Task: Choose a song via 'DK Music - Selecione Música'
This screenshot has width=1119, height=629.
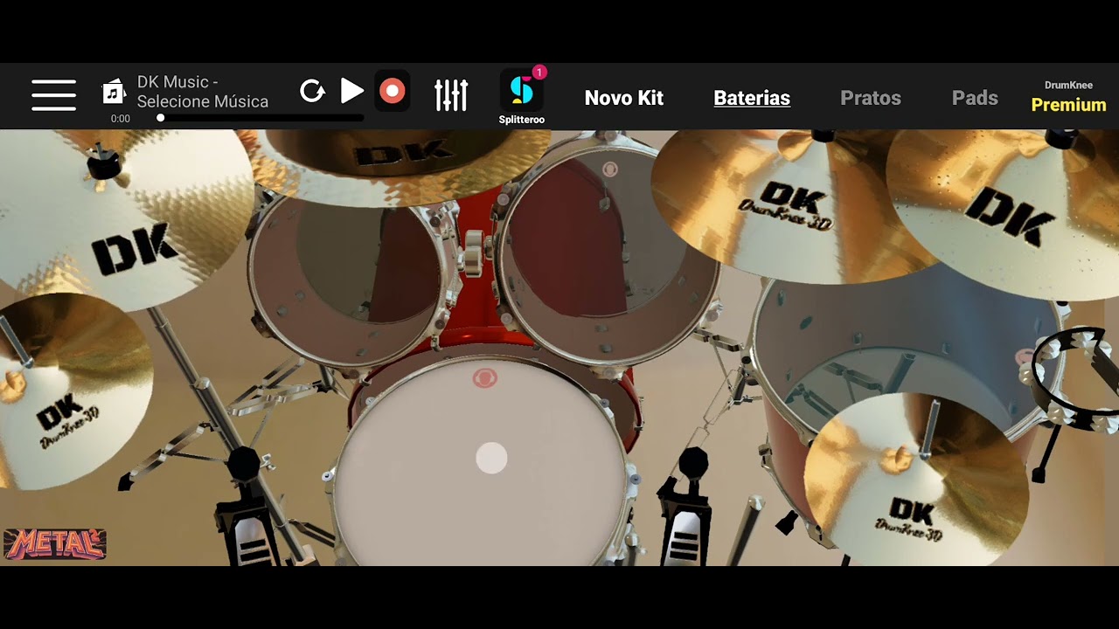Action: pyautogui.click(x=203, y=92)
